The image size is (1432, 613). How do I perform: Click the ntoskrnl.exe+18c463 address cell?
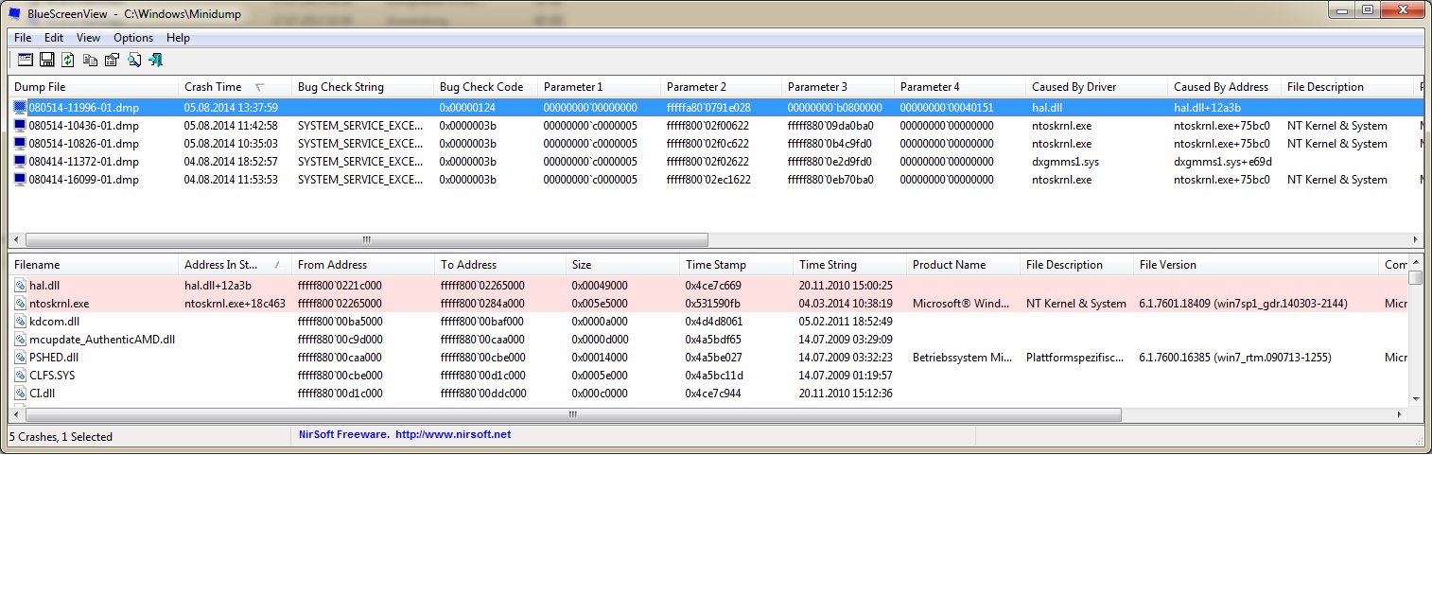[x=235, y=304]
